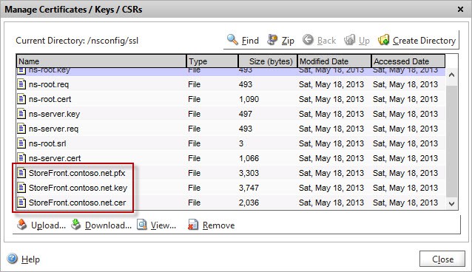
Task: Select the ns-server.cert file name
Action: pos(55,158)
